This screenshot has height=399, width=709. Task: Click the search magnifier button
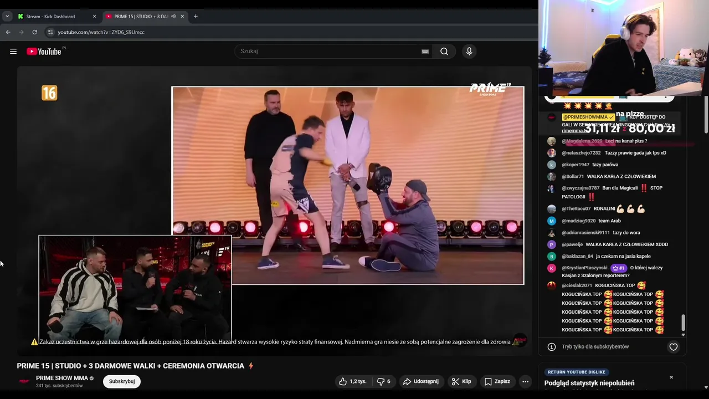pos(444,52)
